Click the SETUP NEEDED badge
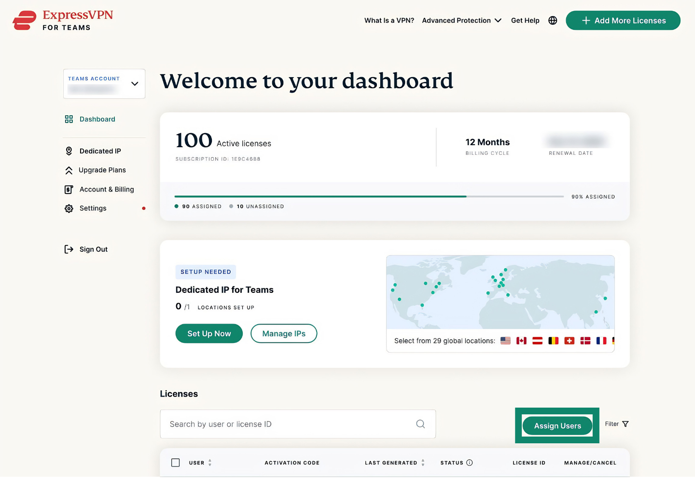Image resolution: width=695 pixels, height=479 pixels. pyautogui.click(x=206, y=272)
